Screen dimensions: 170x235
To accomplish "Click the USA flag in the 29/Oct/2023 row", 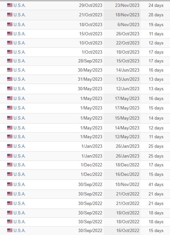I will [10, 5].
